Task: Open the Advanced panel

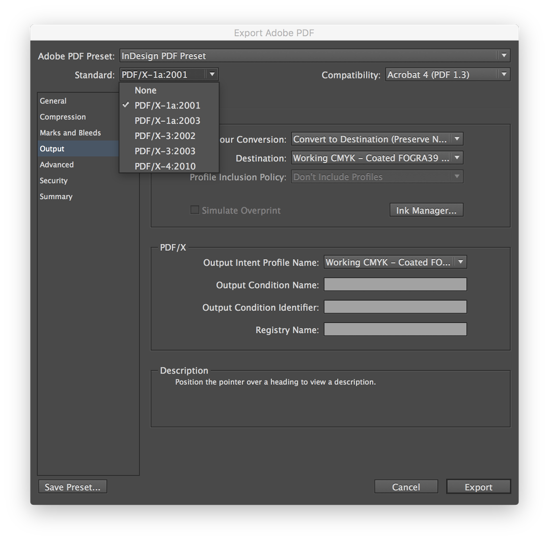Action: coord(57,165)
